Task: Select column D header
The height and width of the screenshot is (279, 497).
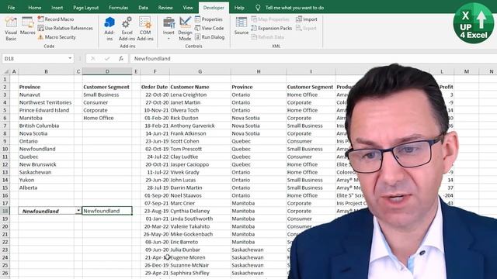Action: pos(107,71)
